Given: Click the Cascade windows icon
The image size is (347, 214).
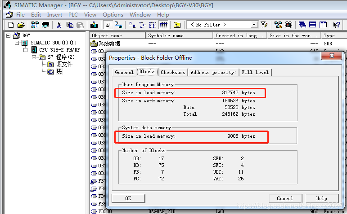Looking at the screenshot, I should [x=302, y=25].
